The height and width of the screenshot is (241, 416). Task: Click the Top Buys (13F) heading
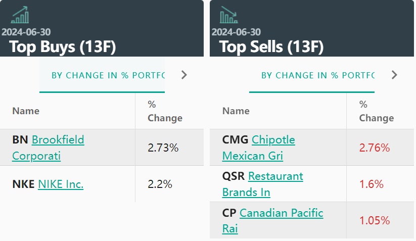[x=63, y=47]
